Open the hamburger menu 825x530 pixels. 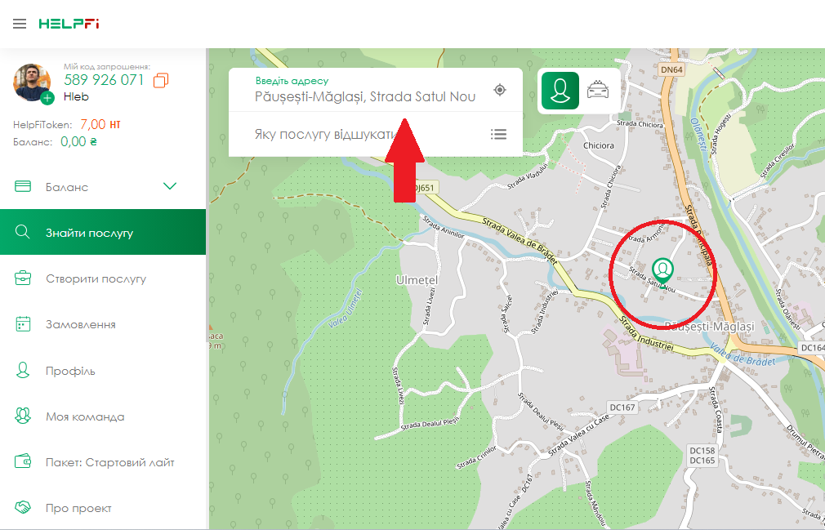(20, 24)
